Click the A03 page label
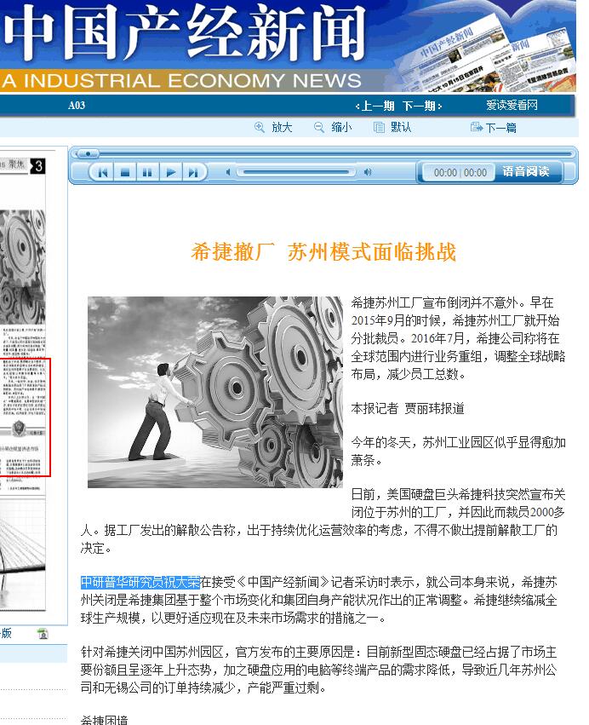Viewport: 589px width, 725px height. click(77, 106)
